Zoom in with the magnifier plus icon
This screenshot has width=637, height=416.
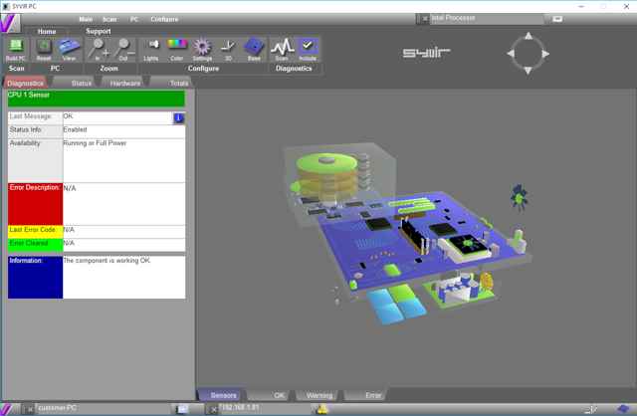pos(99,48)
